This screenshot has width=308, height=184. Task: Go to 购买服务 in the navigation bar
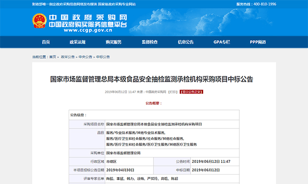click(x=114, y=42)
